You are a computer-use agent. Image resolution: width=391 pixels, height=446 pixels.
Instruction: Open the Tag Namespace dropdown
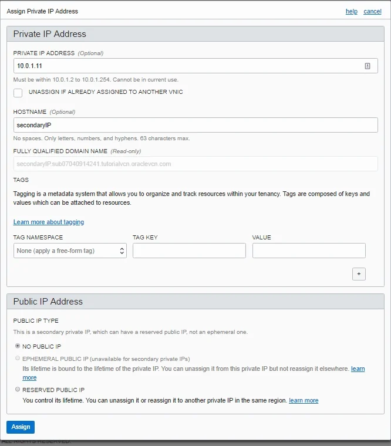tap(70, 251)
